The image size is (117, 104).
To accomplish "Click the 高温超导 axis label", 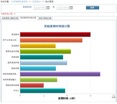I will pos(15,46).
